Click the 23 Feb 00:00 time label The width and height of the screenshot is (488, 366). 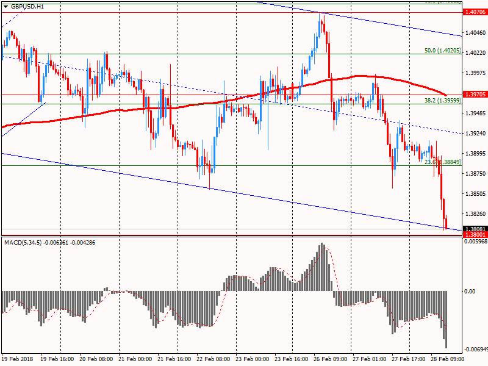(253, 359)
